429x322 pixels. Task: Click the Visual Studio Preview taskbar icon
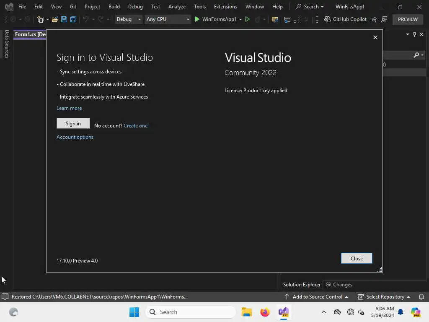[284, 312]
